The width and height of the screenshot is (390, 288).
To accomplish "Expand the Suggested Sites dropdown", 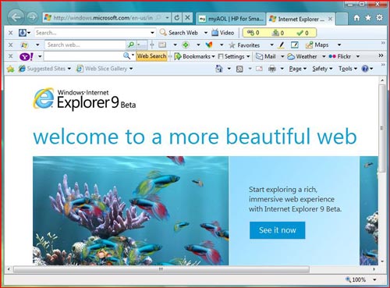I will pyautogui.click(x=69, y=69).
